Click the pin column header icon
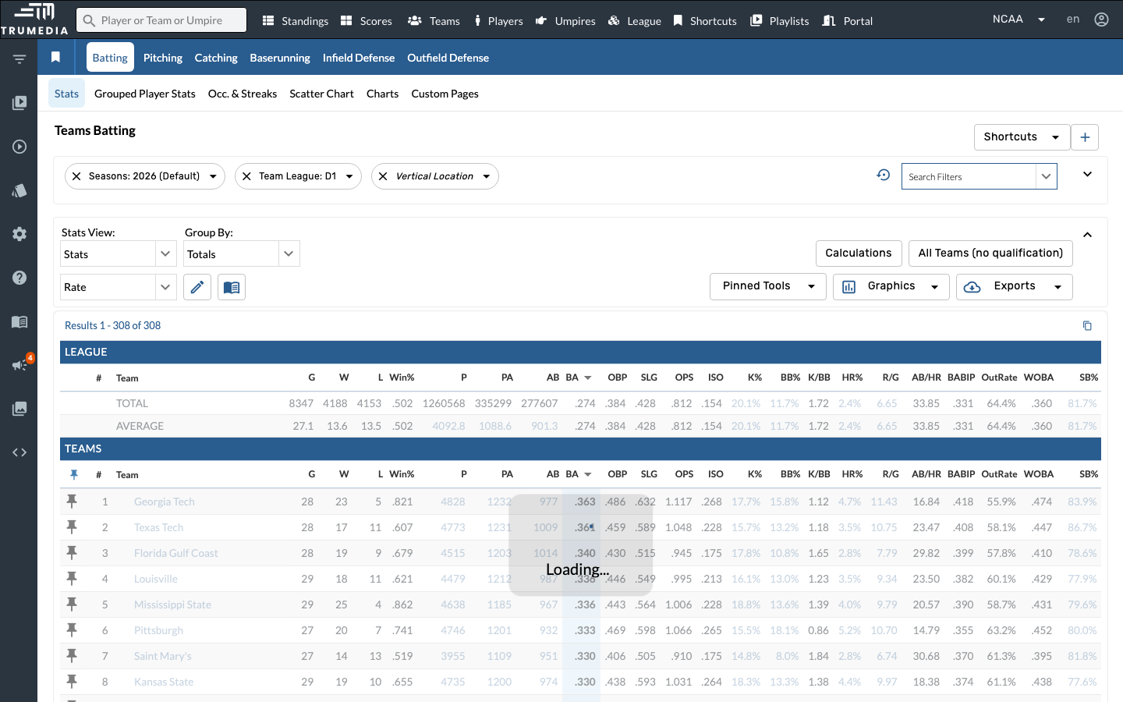The width and height of the screenshot is (1123, 702). click(74, 474)
